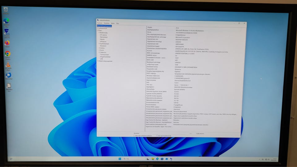This screenshot has height=167, width=297.
Task: Select Ongelmalaitteet in the tree
Action: pos(105,57)
